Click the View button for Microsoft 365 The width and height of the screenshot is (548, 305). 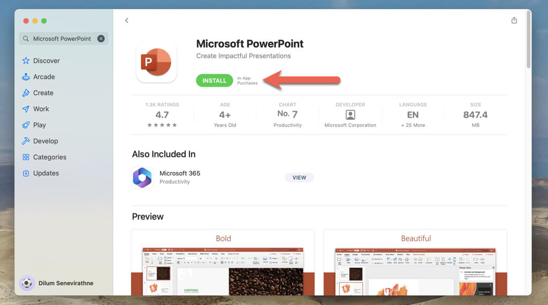point(299,178)
